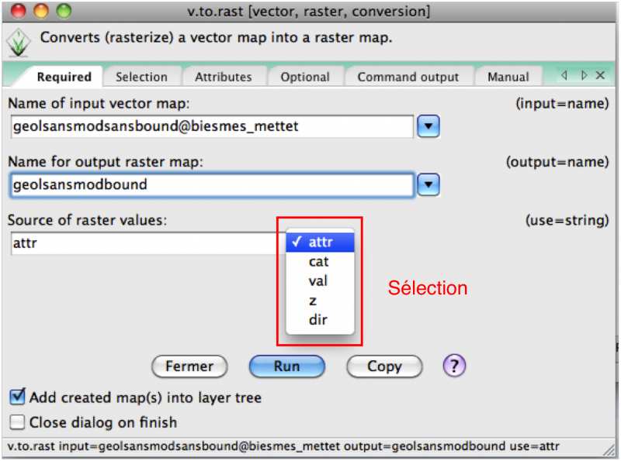Select val as raster value source
621x461 pixels.
click(x=318, y=281)
